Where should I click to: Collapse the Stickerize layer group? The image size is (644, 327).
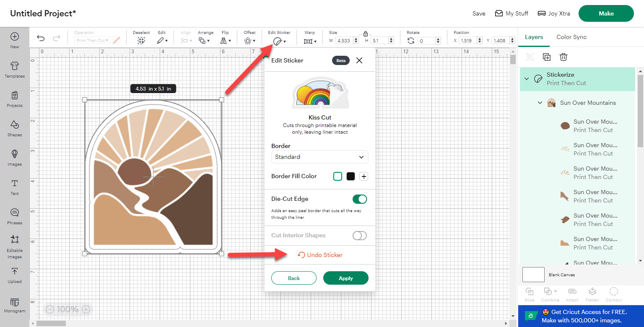[x=527, y=79]
